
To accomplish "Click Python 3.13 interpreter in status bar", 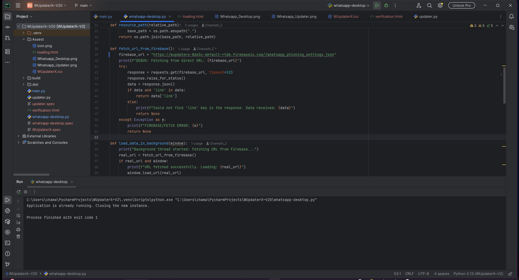I will [478, 274].
